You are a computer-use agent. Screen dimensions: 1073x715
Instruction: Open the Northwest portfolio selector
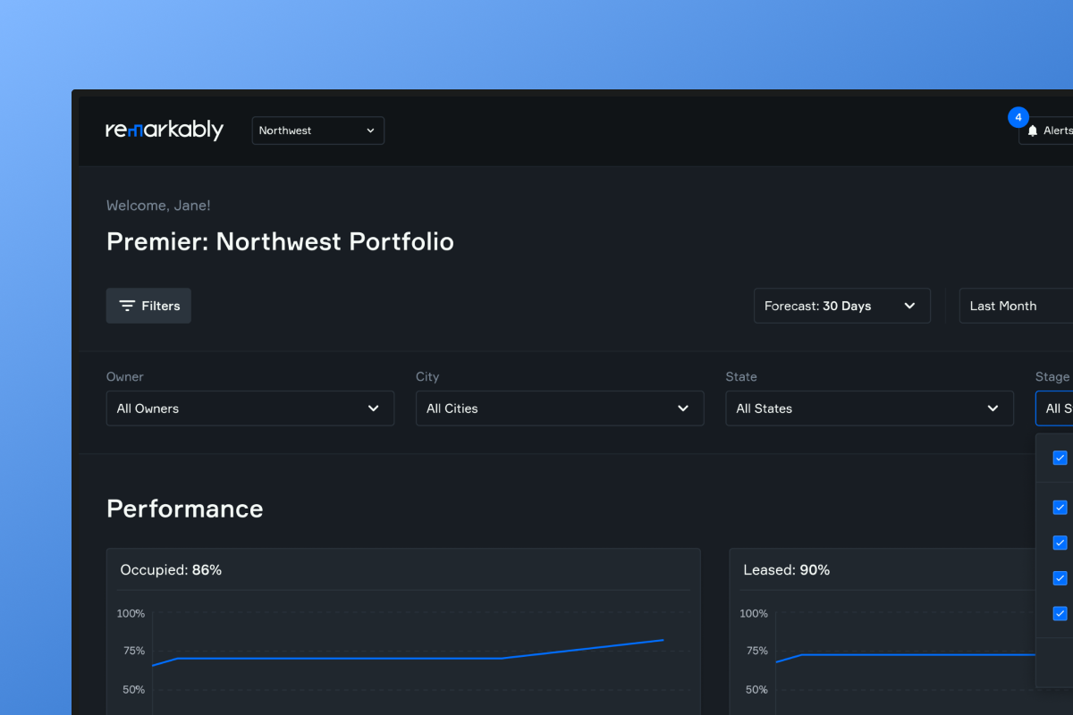pyautogui.click(x=318, y=130)
